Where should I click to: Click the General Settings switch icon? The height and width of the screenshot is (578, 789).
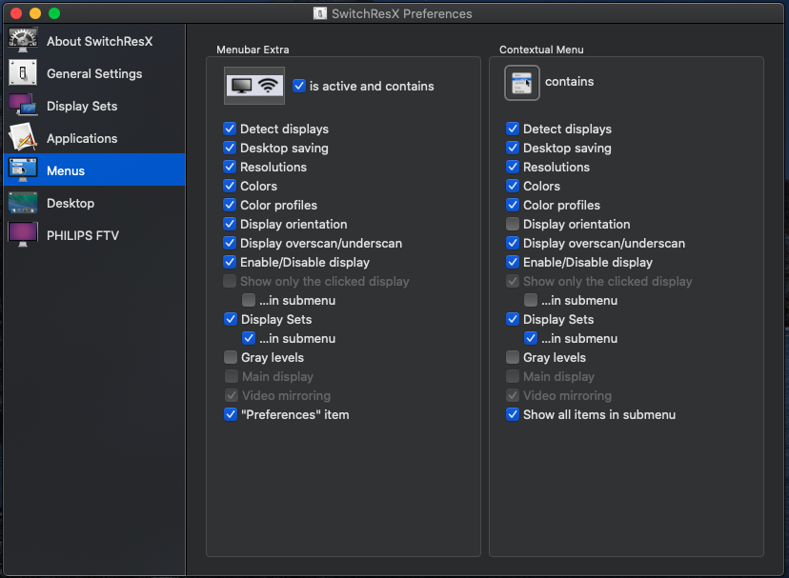click(23, 73)
